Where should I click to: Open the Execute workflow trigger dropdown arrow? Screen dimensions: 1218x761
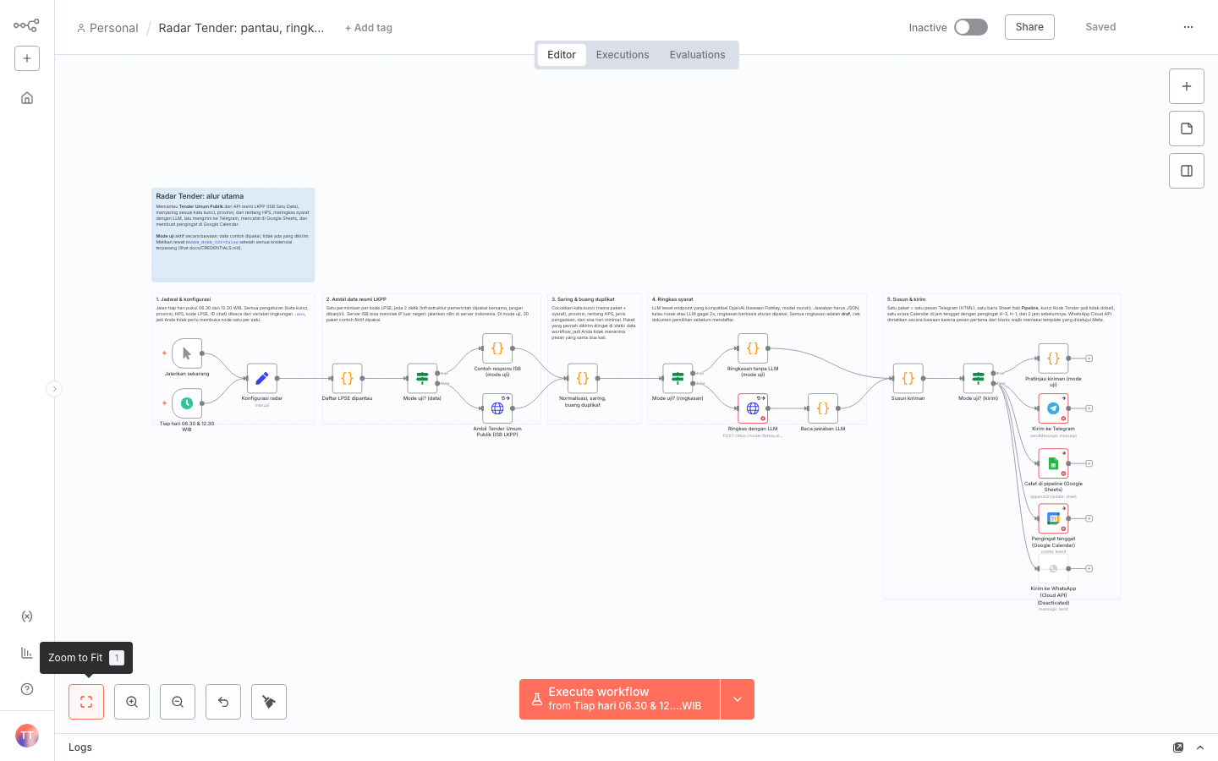click(x=738, y=699)
